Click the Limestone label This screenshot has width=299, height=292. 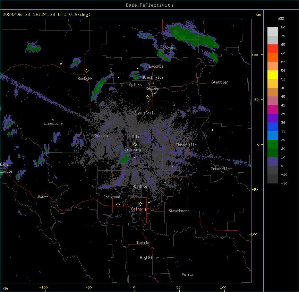click(53, 123)
